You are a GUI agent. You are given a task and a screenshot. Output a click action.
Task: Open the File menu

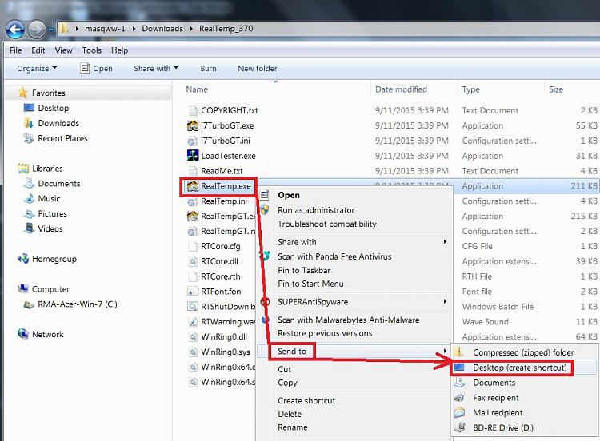point(16,50)
